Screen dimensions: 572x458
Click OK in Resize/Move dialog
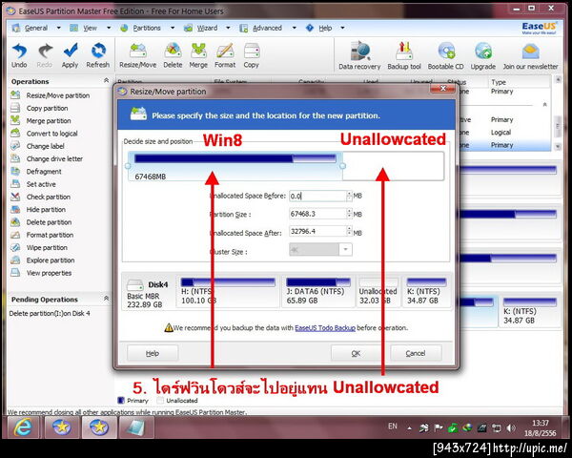click(356, 353)
